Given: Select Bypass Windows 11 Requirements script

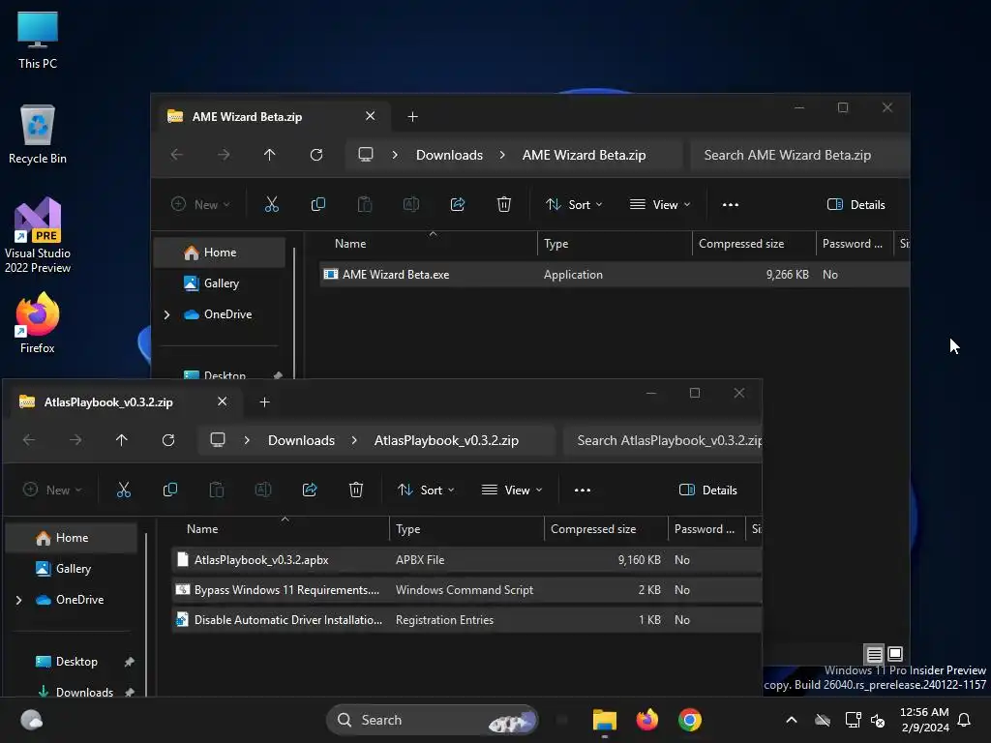Looking at the screenshot, I should [x=466, y=590].
